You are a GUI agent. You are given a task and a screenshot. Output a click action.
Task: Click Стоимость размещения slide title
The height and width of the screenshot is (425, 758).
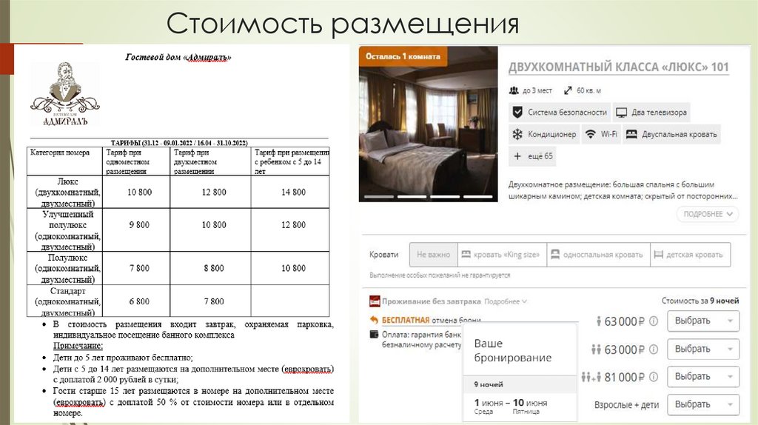pos(343,24)
